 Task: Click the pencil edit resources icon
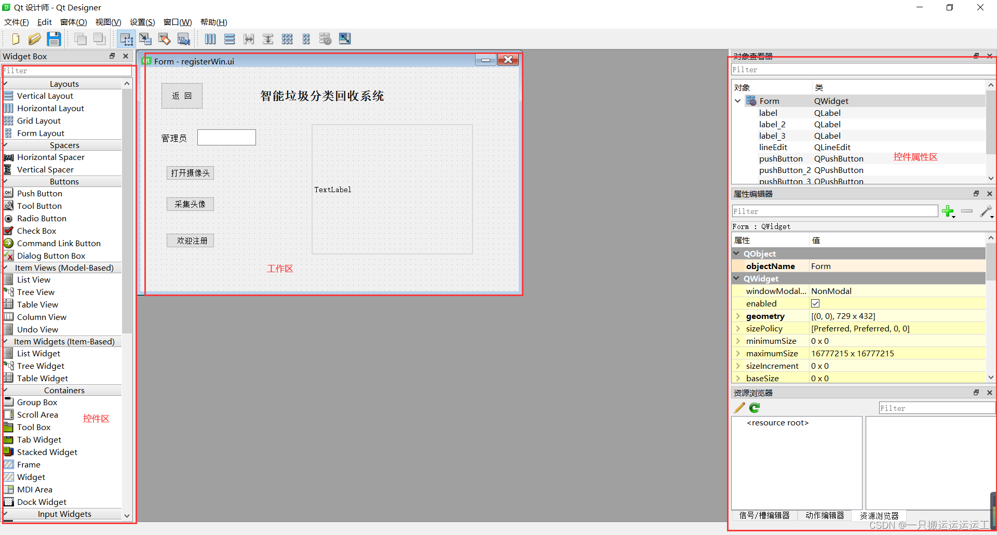pyautogui.click(x=739, y=408)
